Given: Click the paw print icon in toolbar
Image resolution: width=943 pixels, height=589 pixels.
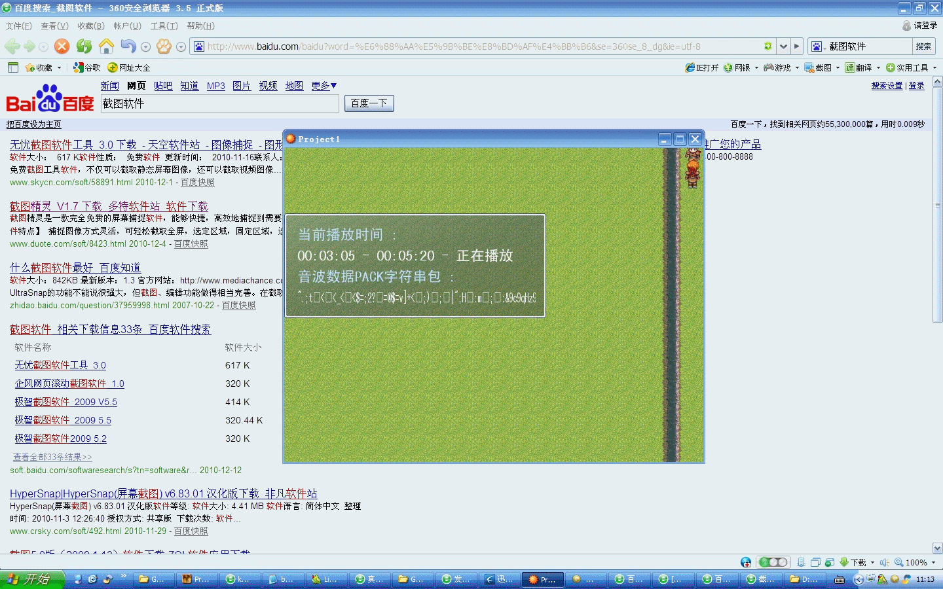Looking at the screenshot, I should pyautogui.click(x=164, y=46).
